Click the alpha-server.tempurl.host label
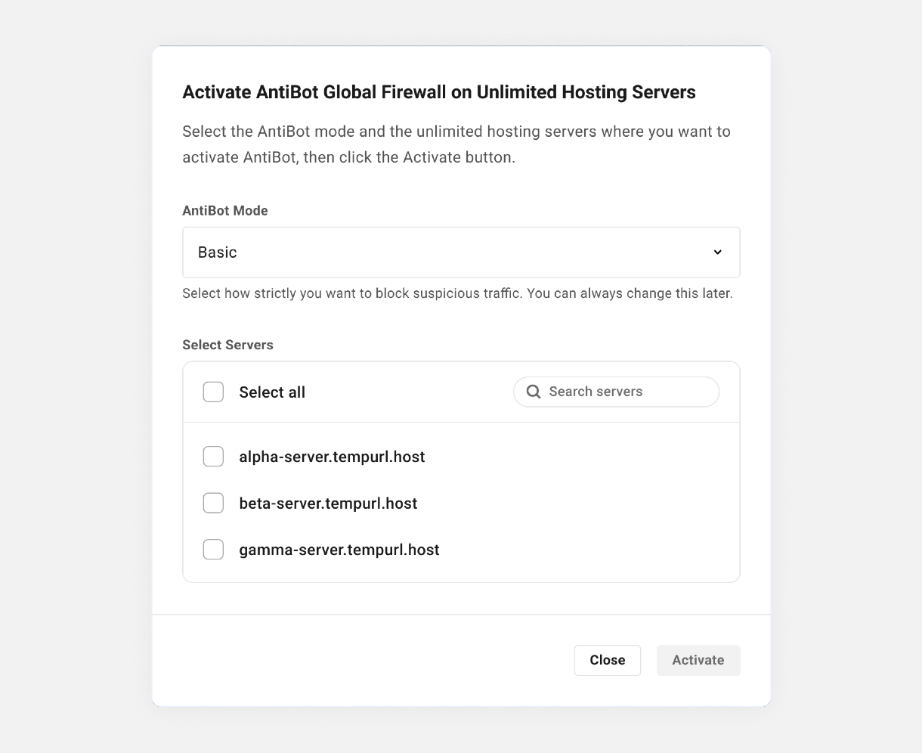This screenshot has height=753, width=922. tap(332, 457)
